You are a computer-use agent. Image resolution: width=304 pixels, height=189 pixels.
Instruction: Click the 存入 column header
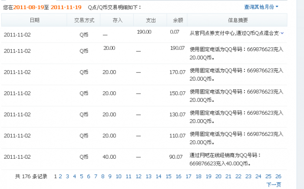[x=118, y=20]
